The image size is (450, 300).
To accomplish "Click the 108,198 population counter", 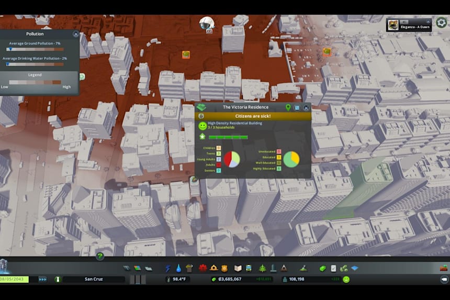I will pyautogui.click(x=297, y=279).
